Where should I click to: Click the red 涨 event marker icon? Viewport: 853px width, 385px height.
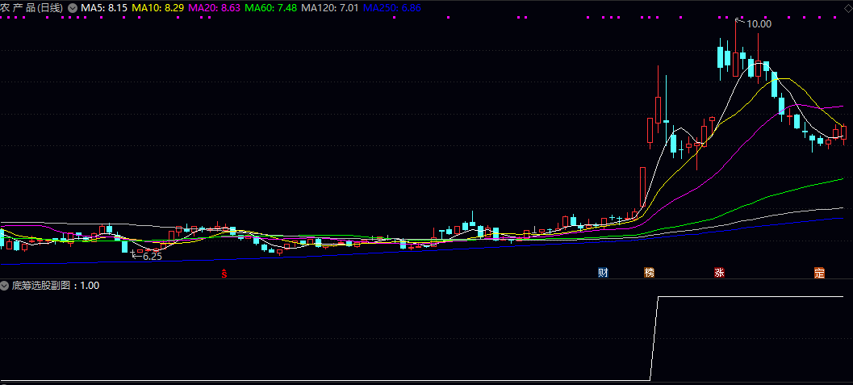pos(719,273)
